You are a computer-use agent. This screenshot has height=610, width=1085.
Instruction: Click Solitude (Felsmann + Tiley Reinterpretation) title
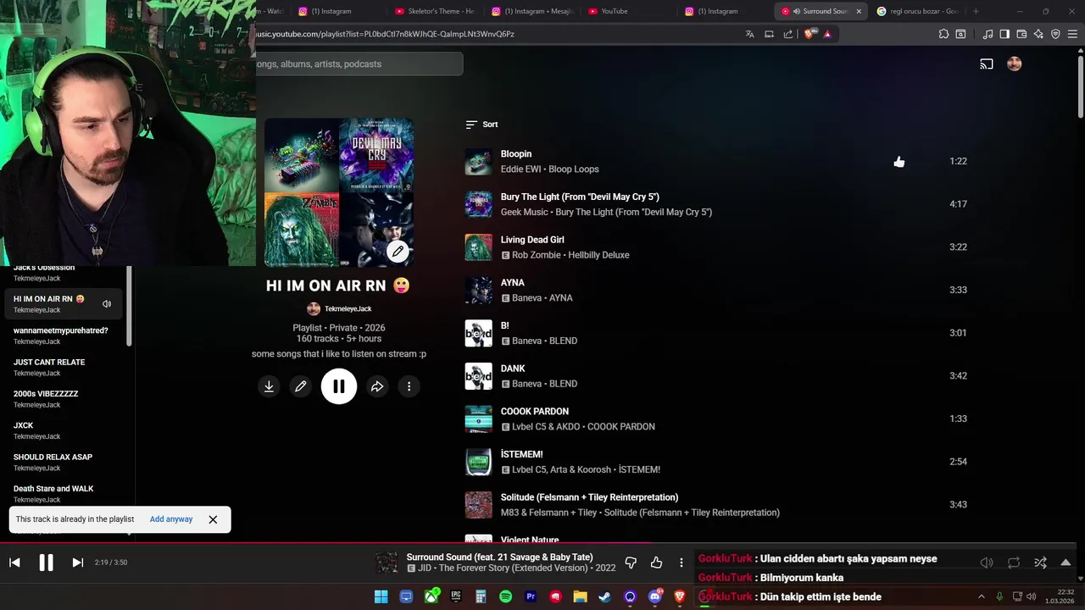point(589,497)
